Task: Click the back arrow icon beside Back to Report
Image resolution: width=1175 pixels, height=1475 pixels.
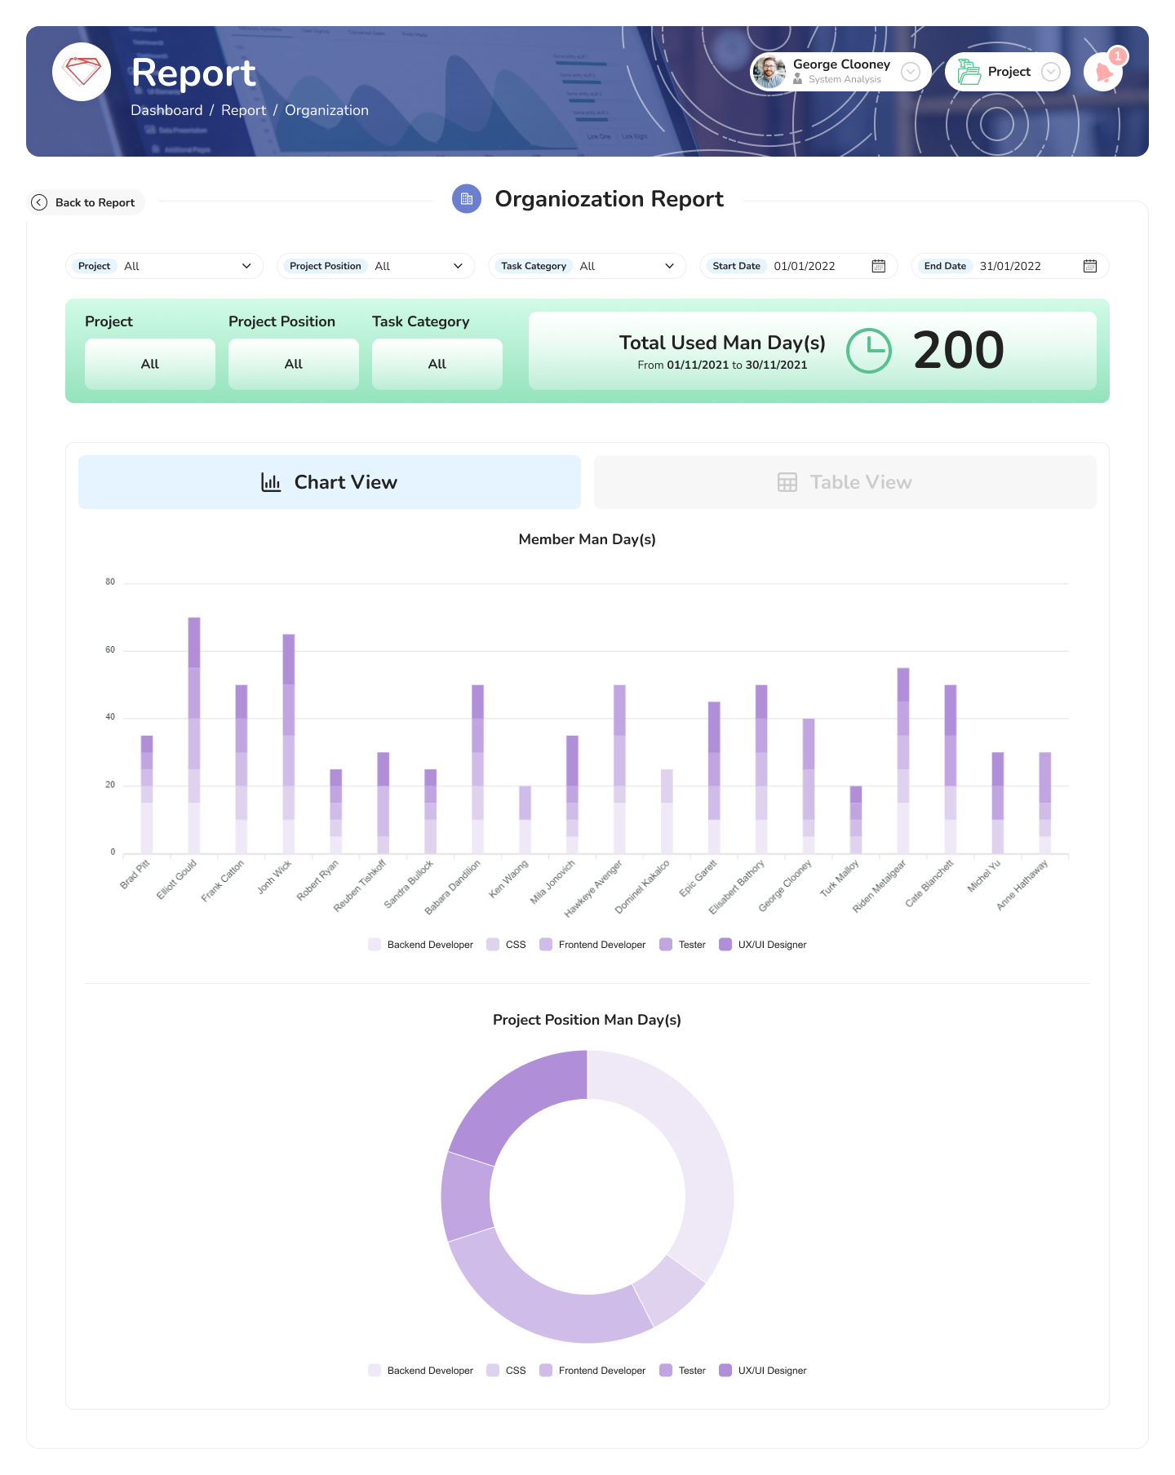Action: click(x=39, y=202)
